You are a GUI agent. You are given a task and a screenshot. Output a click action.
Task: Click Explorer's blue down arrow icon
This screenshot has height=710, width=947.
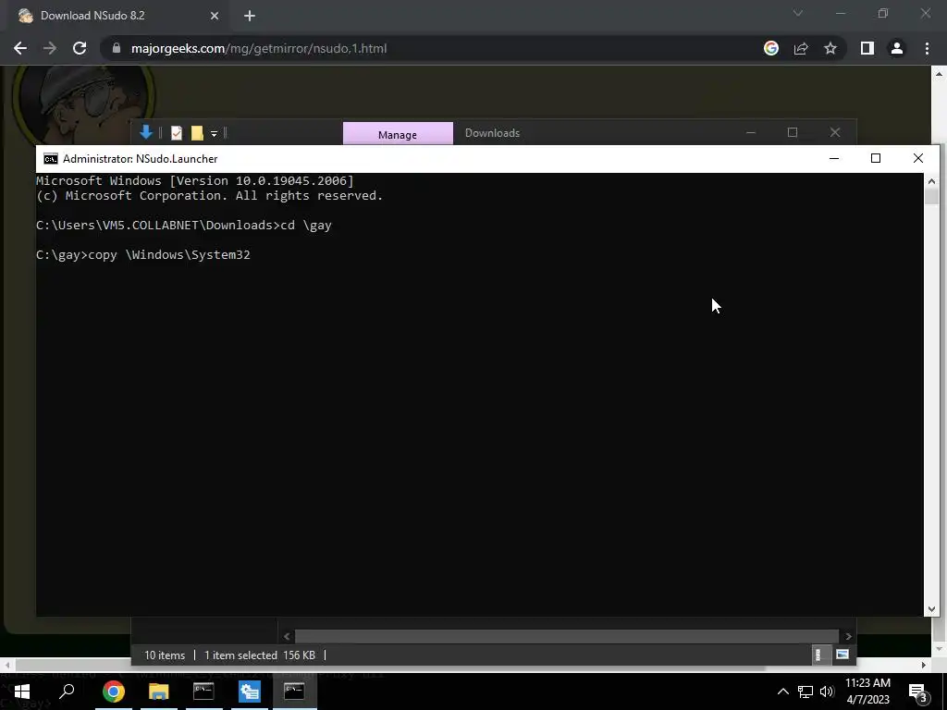pos(145,132)
